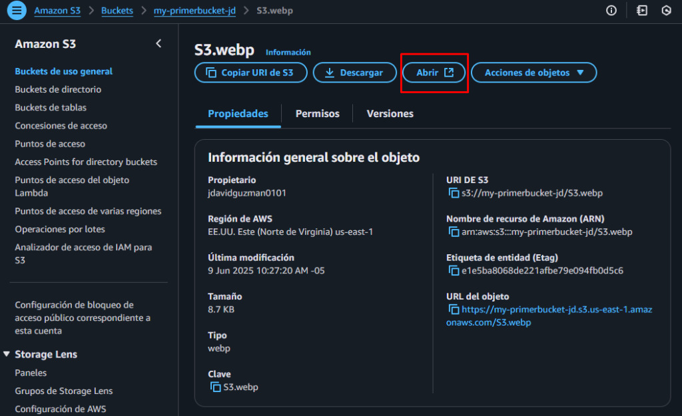Screen dimensions: 682x416
Task: Click the last modified date value
Action: click(x=266, y=271)
